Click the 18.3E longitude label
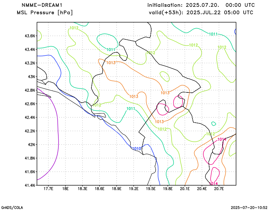 [x=82, y=189]
